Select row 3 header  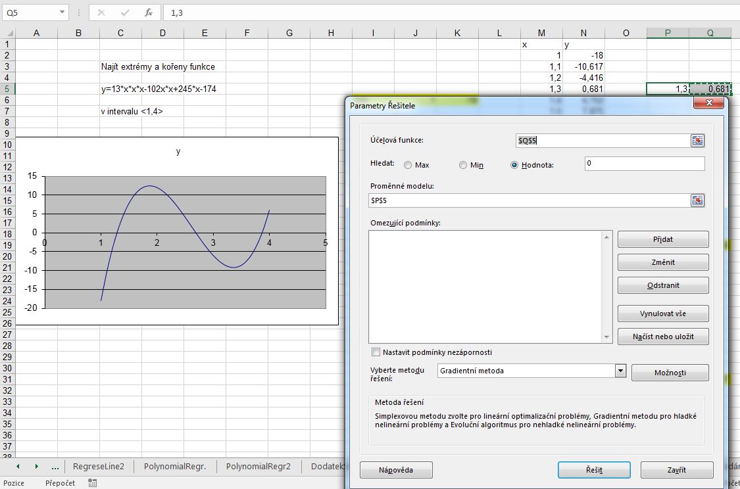click(x=7, y=66)
